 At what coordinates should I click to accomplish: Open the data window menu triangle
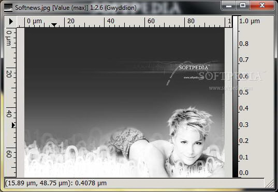(11, 21)
